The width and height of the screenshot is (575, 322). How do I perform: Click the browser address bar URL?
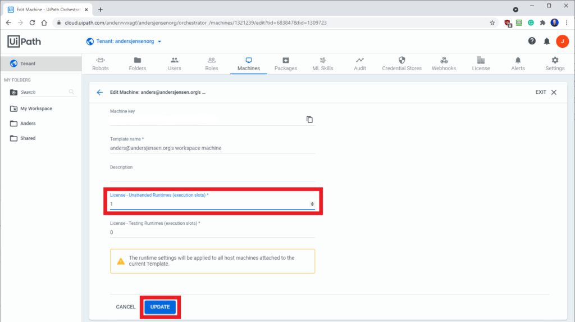pos(195,23)
